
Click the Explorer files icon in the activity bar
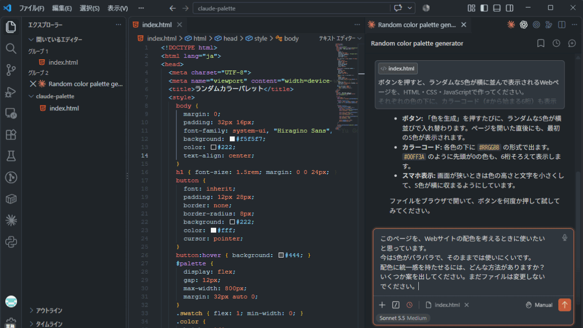click(x=11, y=26)
